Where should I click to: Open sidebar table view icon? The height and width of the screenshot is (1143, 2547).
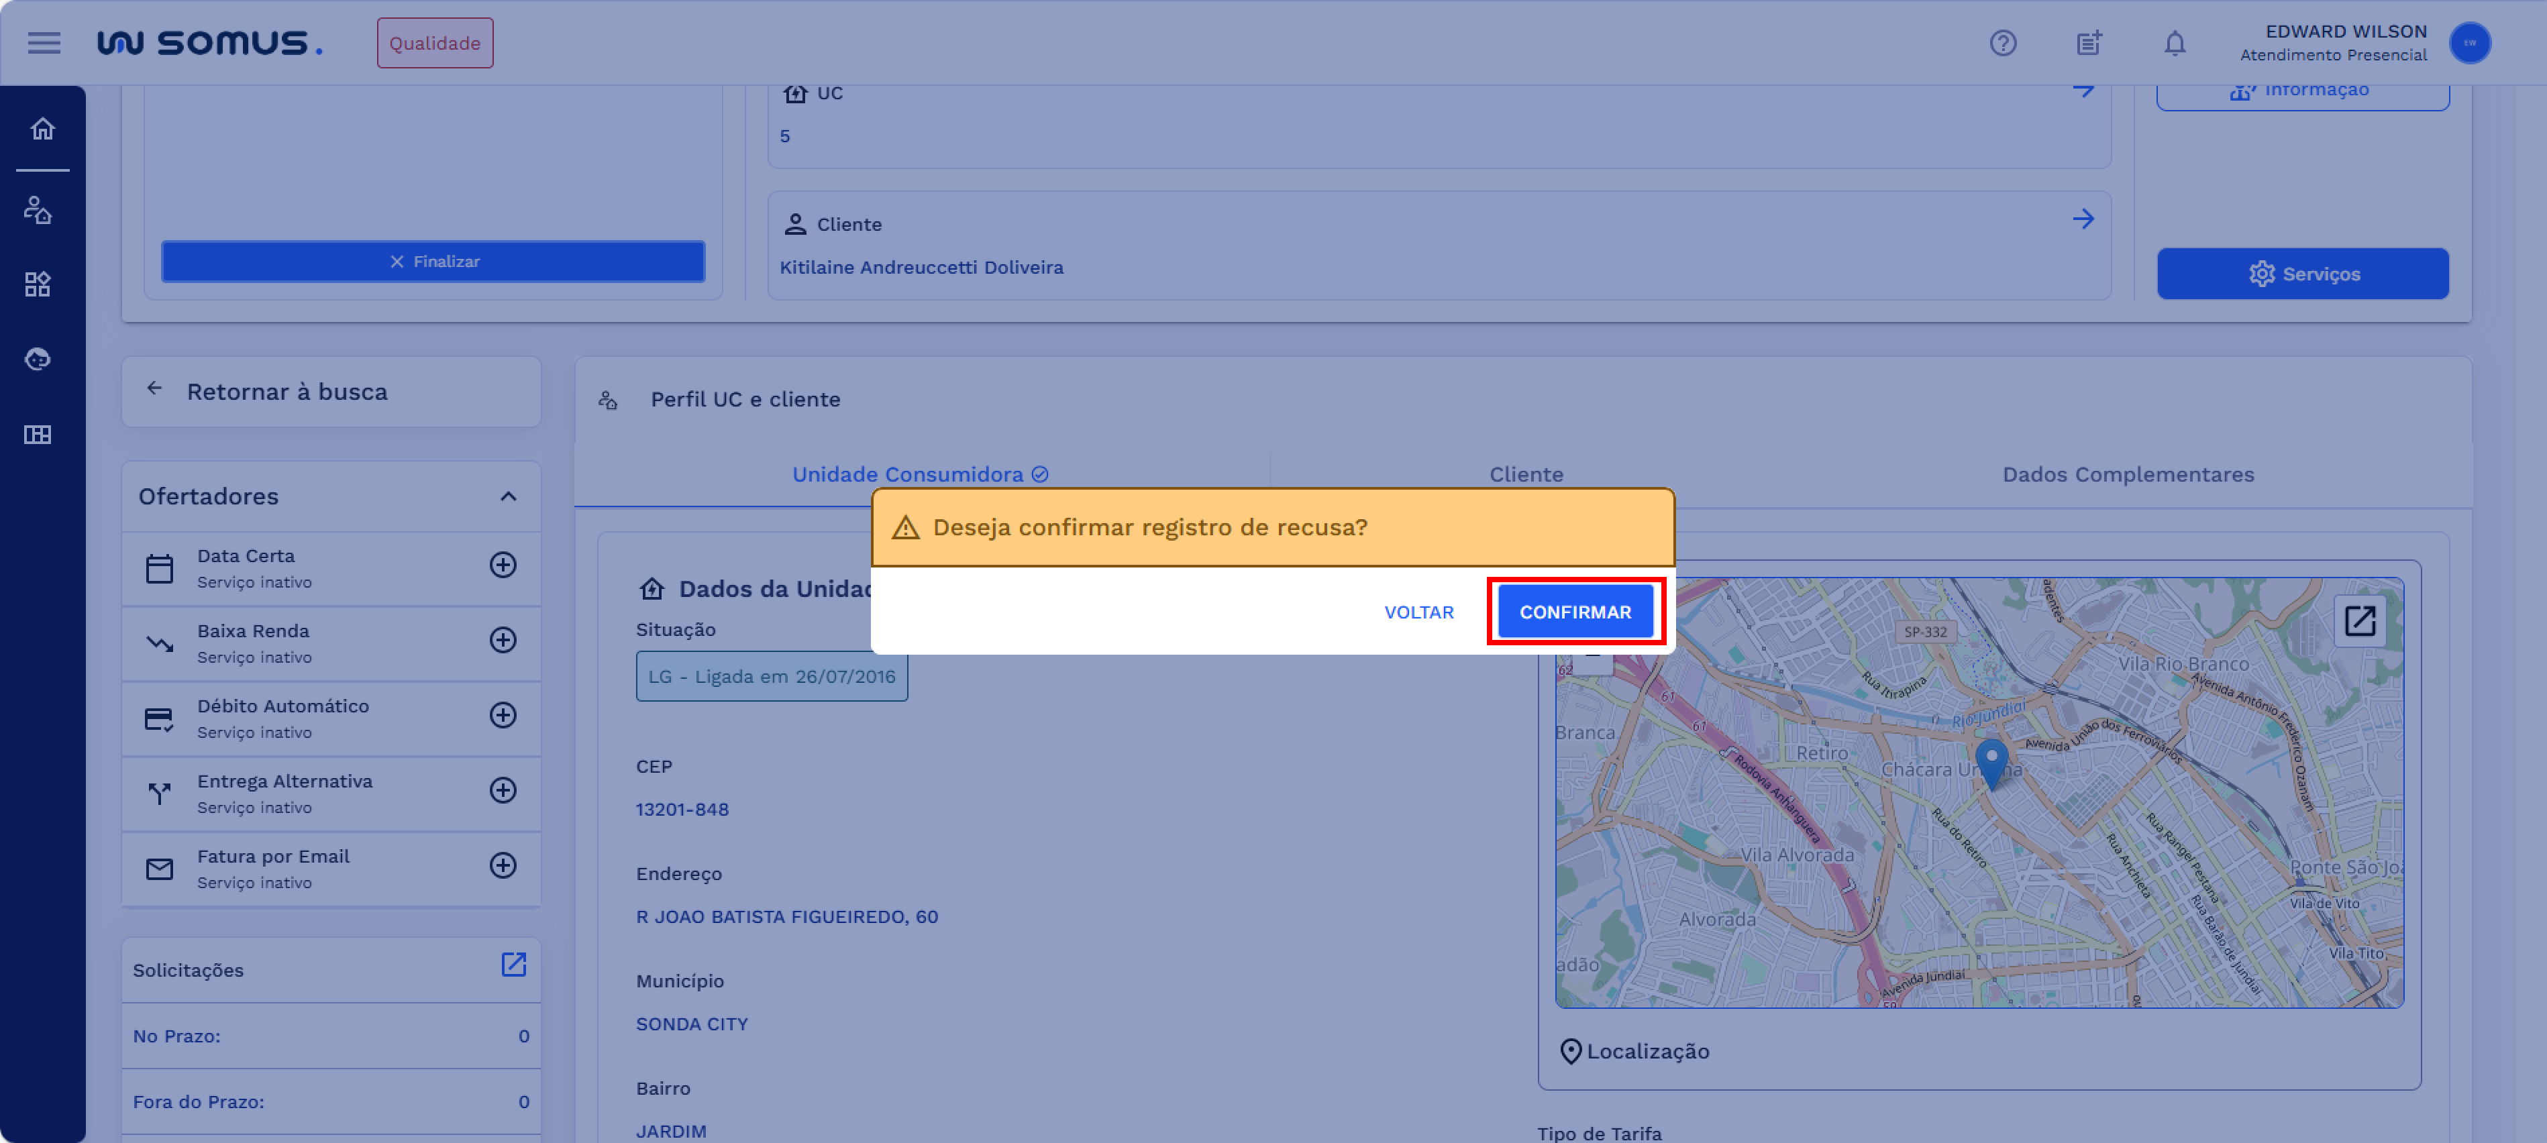(x=38, y=435)
